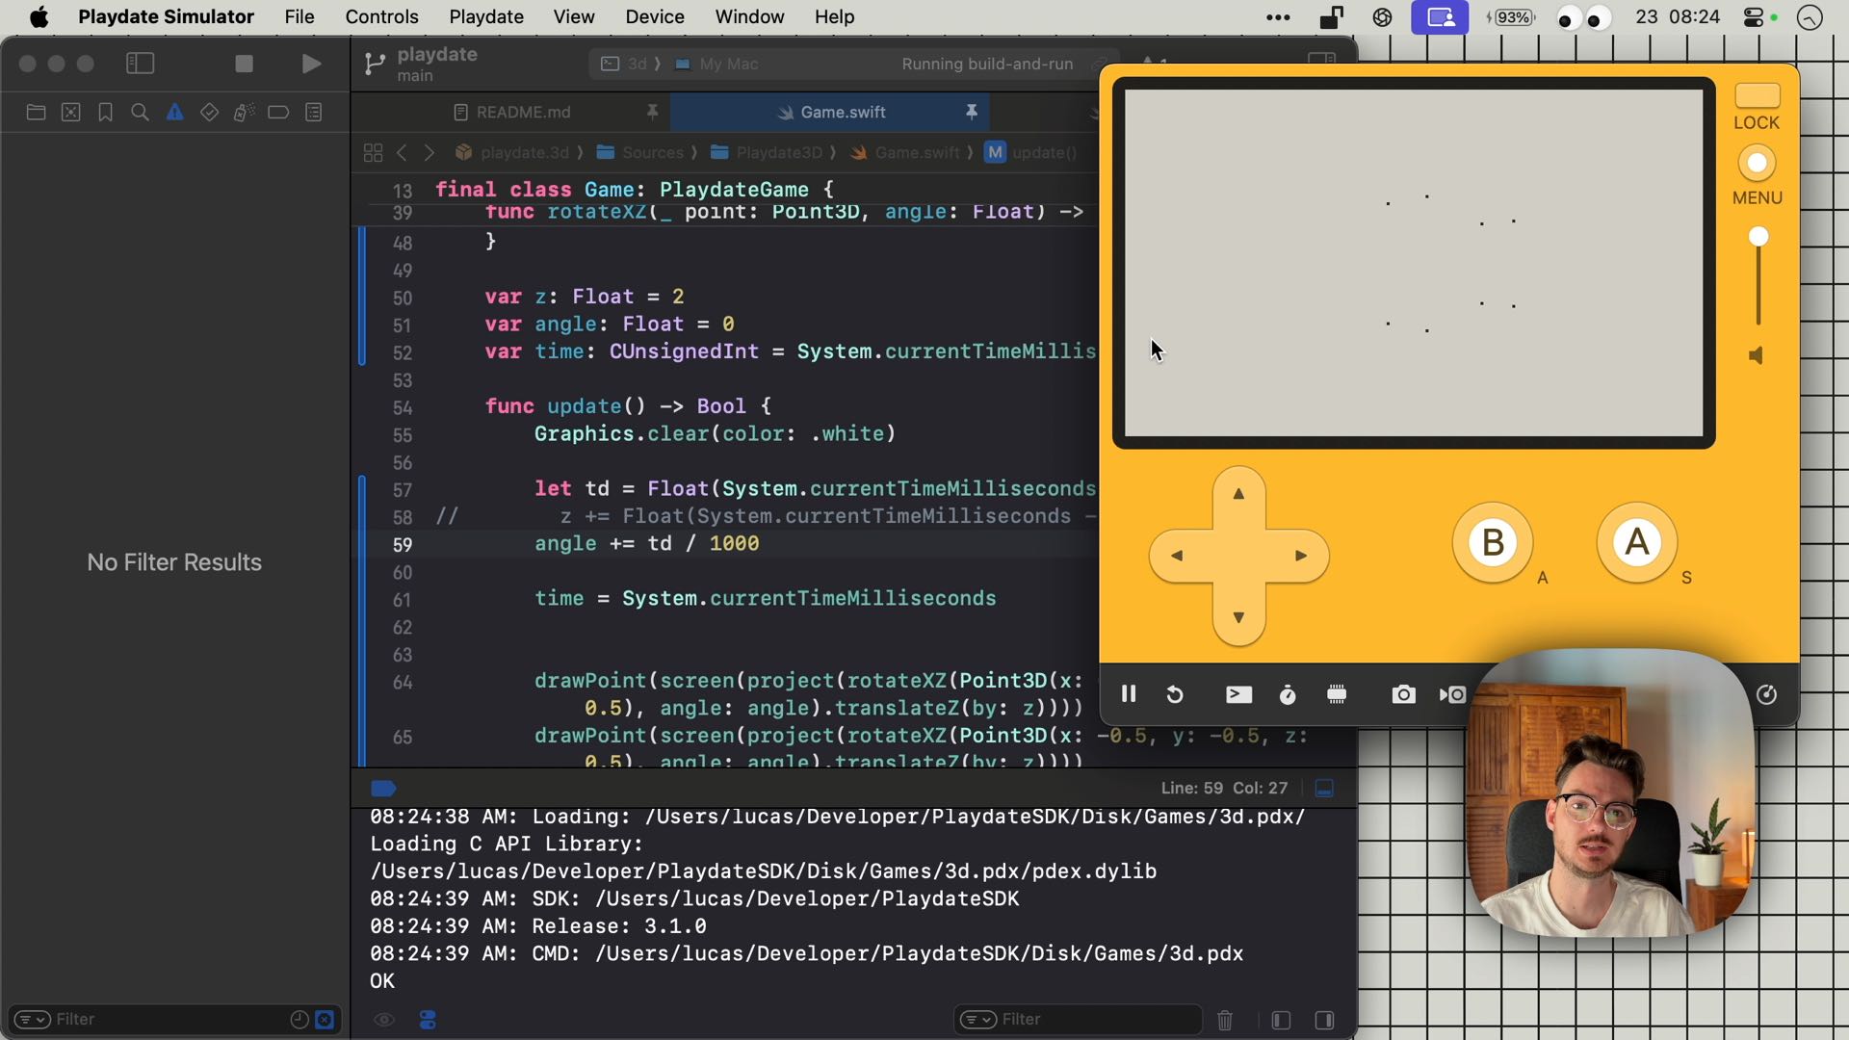Open the My Mac destination selector
The image size is (1849, 1040).
coord(716,64)
